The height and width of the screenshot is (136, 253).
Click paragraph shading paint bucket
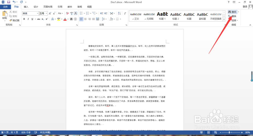(111, 19)
